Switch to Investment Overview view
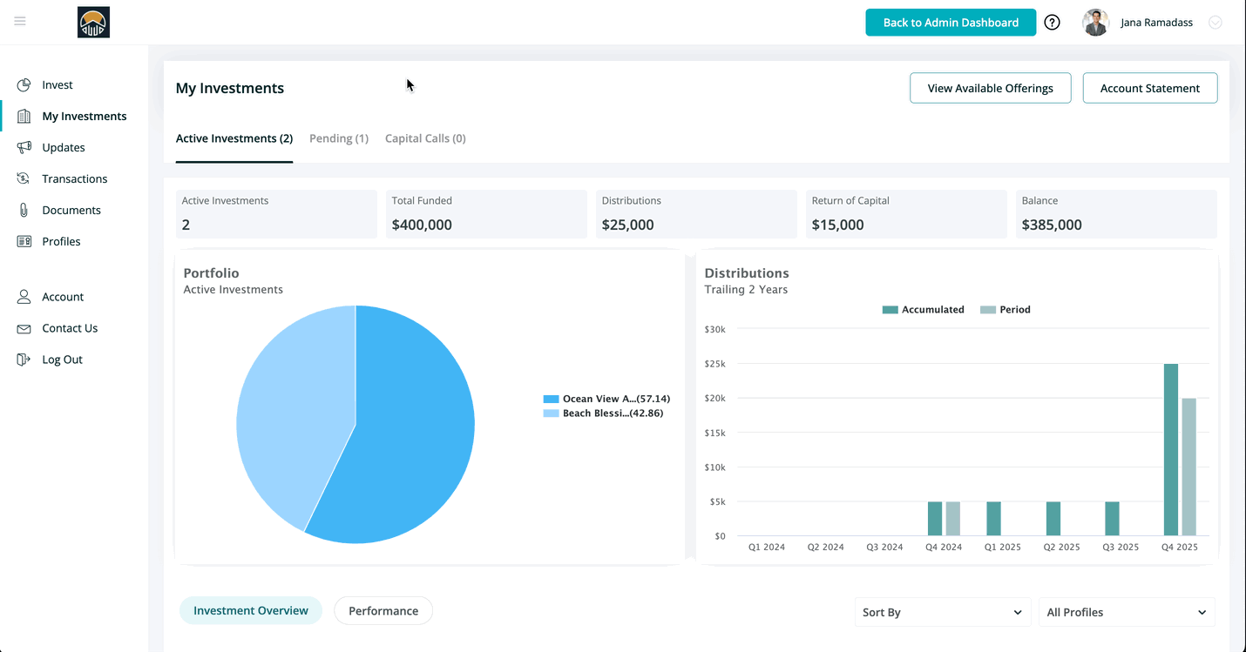 [250, 610]
